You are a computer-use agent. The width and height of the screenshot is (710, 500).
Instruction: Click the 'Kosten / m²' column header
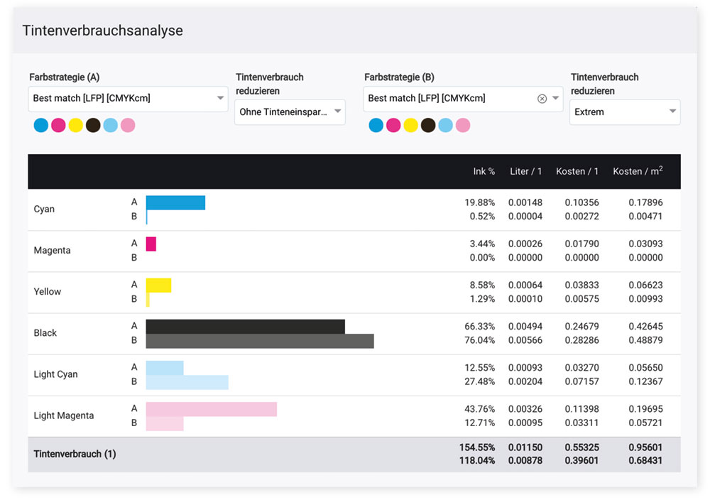pos(637,172)
